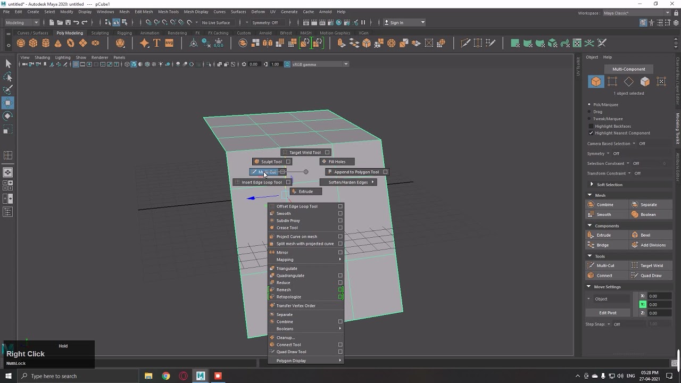Click the Multi-Component button

pyautogui.click(x=628, y=69)
